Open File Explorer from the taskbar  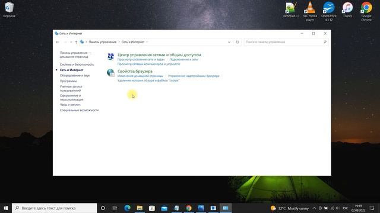coord(140,208)
